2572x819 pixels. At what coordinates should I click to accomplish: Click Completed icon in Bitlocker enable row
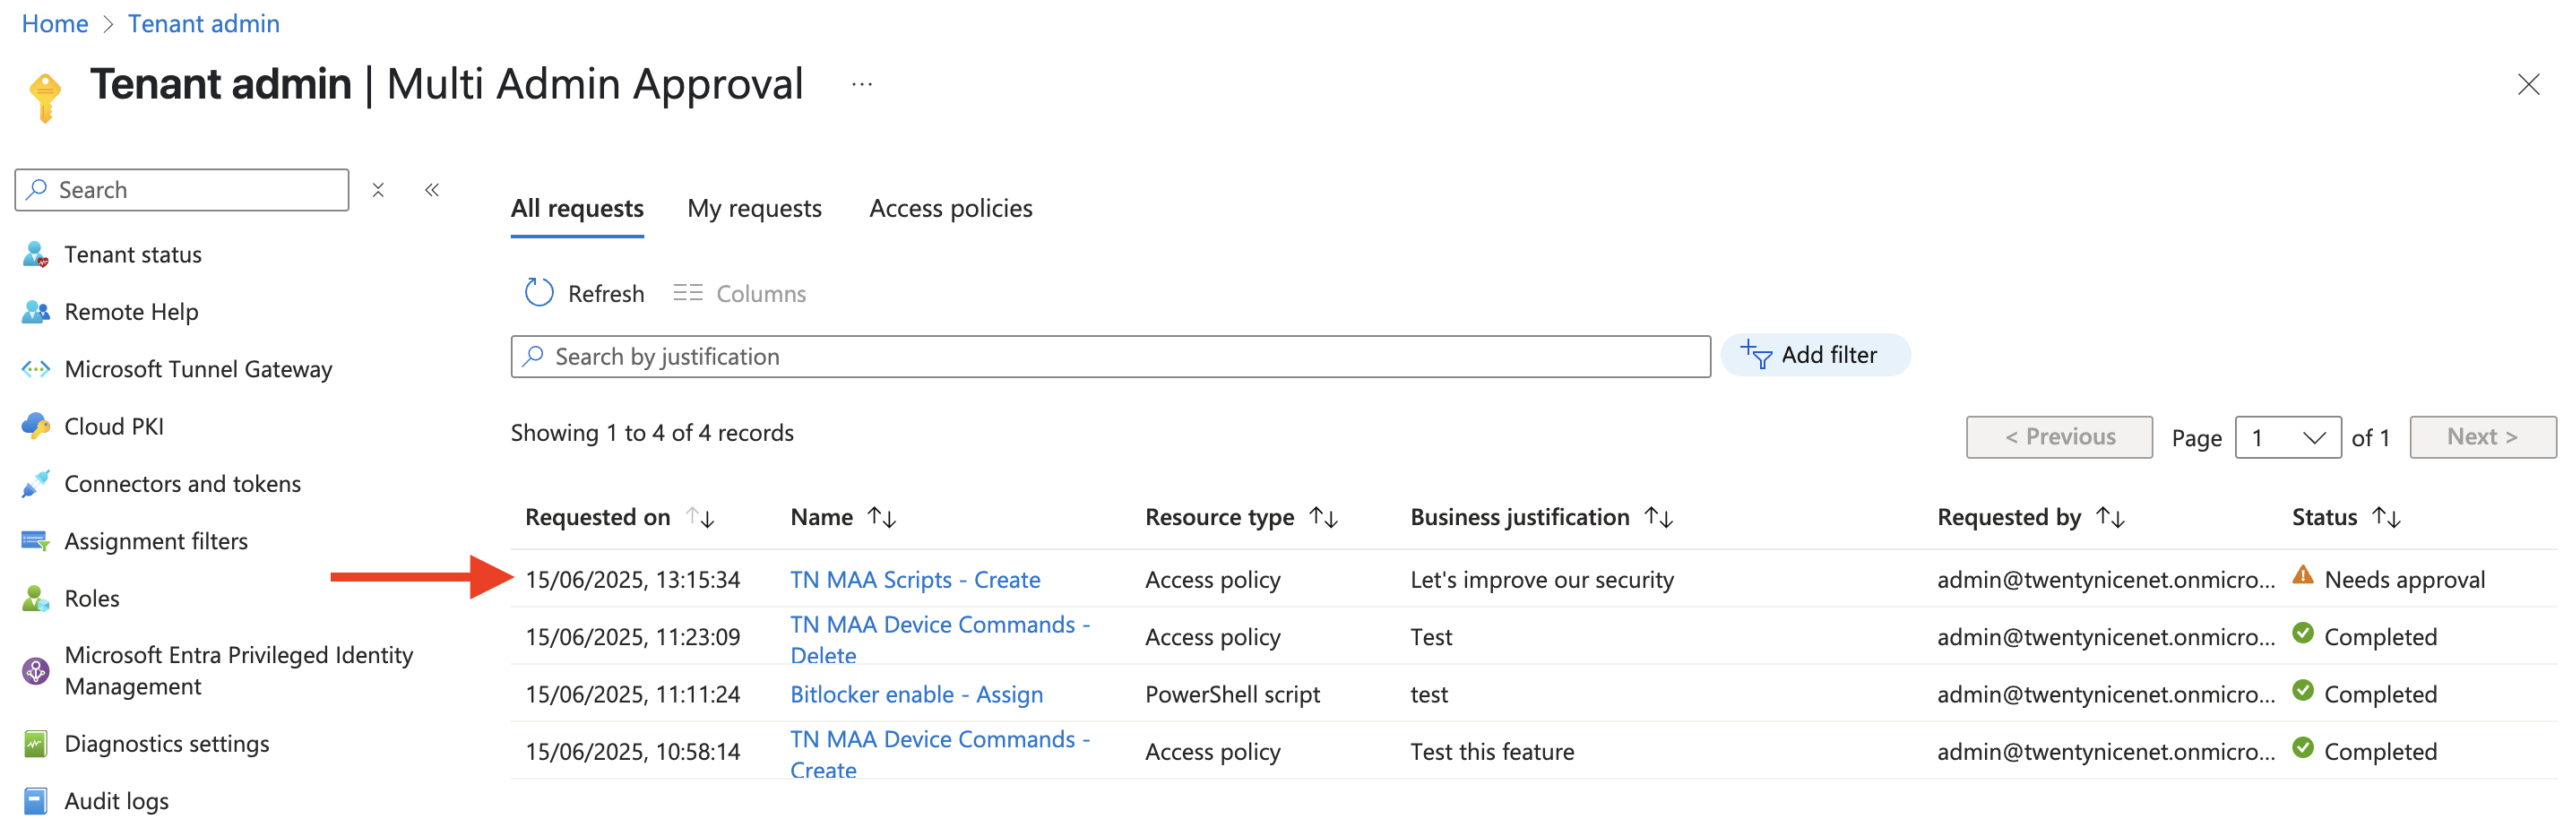click(2302, 690)
